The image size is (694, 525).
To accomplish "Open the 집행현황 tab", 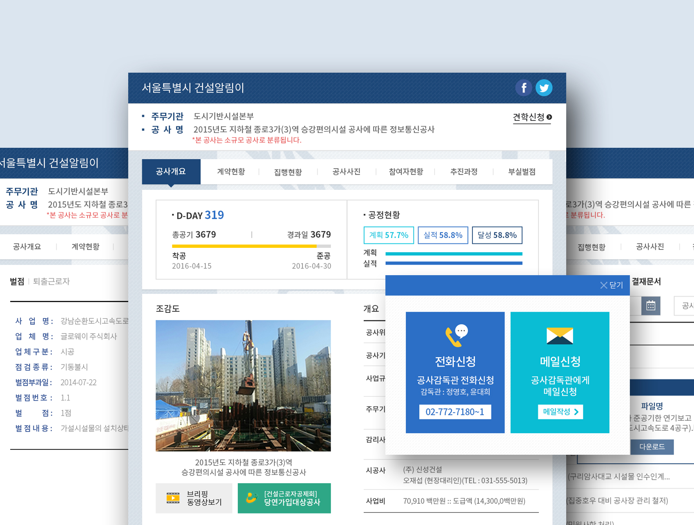I will tap(288, 172).
